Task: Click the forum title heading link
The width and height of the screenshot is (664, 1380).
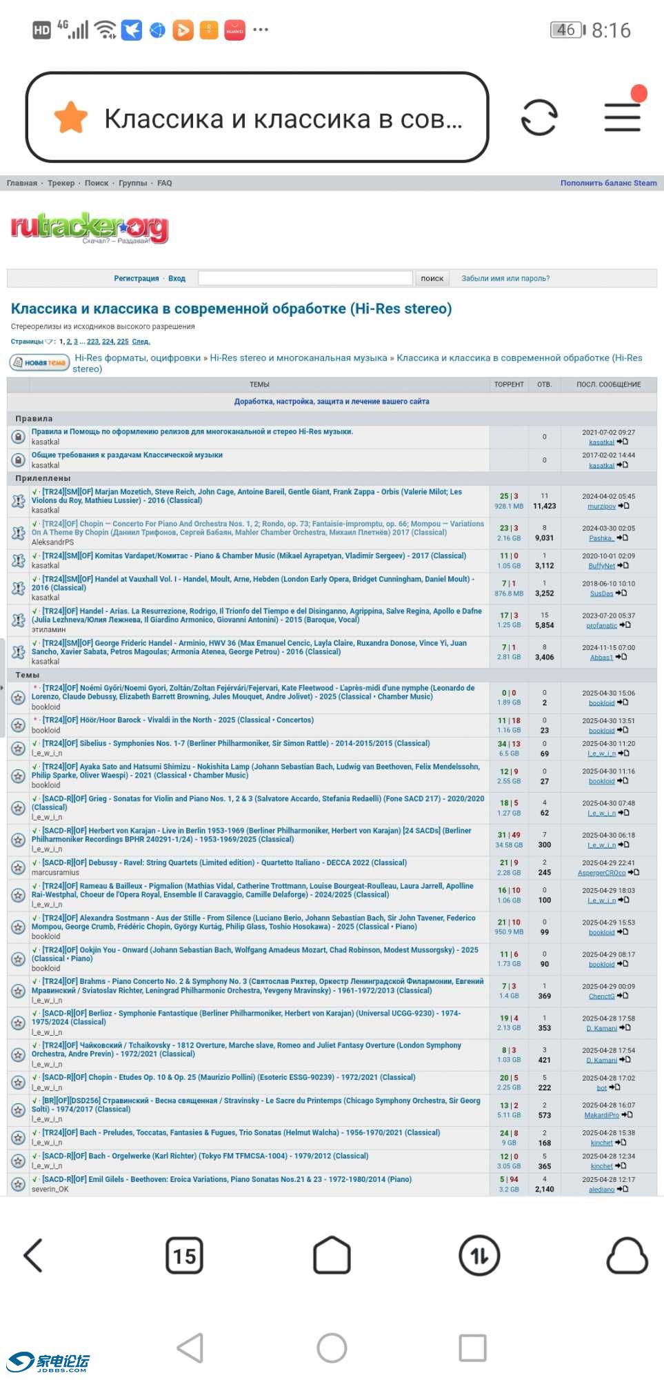Action: [232, 308]
